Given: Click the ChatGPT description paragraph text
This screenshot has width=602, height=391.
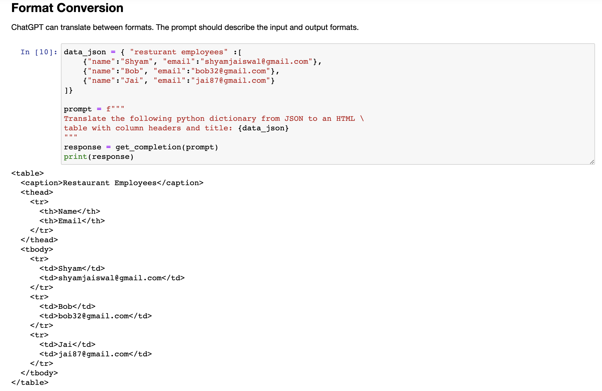Looking at the screenshot, I should tap(184, 27).
